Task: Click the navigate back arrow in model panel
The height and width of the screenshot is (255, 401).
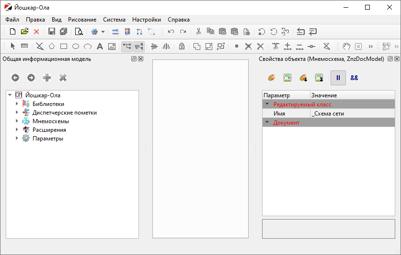Action: click(x=15, y=78)
